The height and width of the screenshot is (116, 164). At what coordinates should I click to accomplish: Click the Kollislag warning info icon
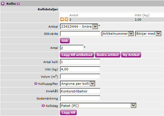point(43,105)
